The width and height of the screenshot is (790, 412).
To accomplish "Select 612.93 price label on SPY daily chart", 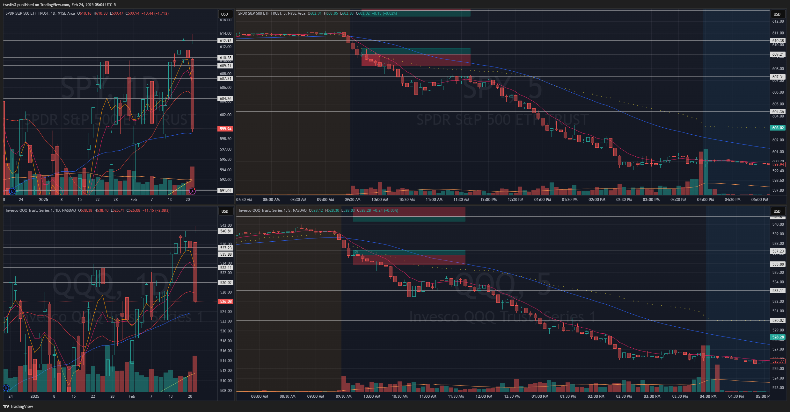I will point(225,41).
